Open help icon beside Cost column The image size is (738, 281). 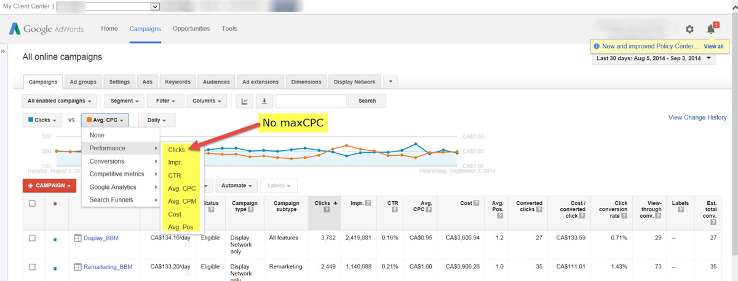coord(477,202)
